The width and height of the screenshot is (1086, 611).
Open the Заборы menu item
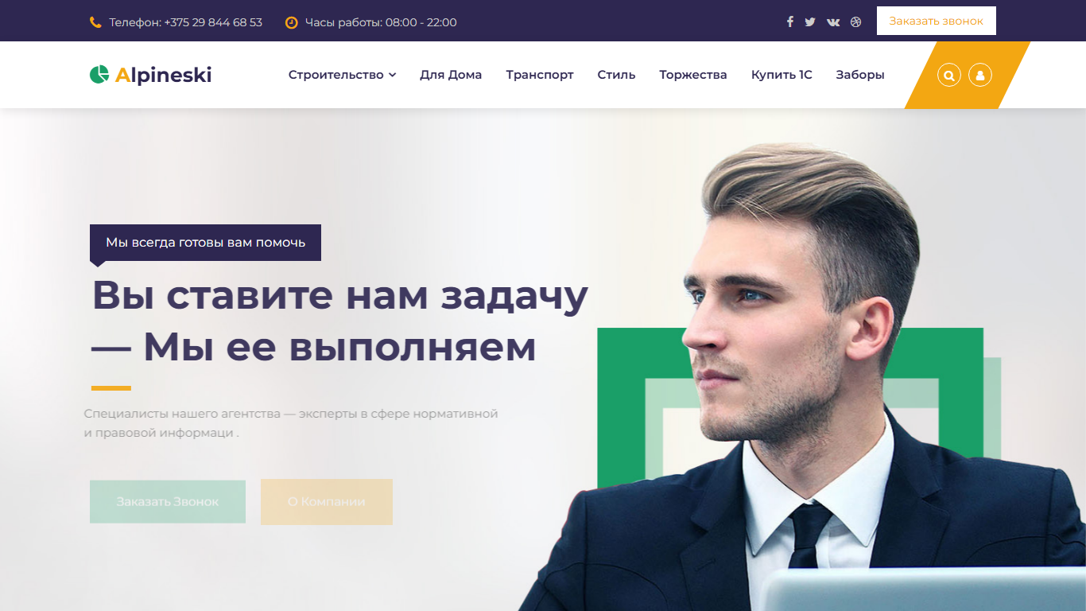click(860, 75)
